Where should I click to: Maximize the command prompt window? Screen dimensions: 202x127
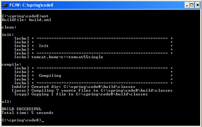[x=192, y=5]
